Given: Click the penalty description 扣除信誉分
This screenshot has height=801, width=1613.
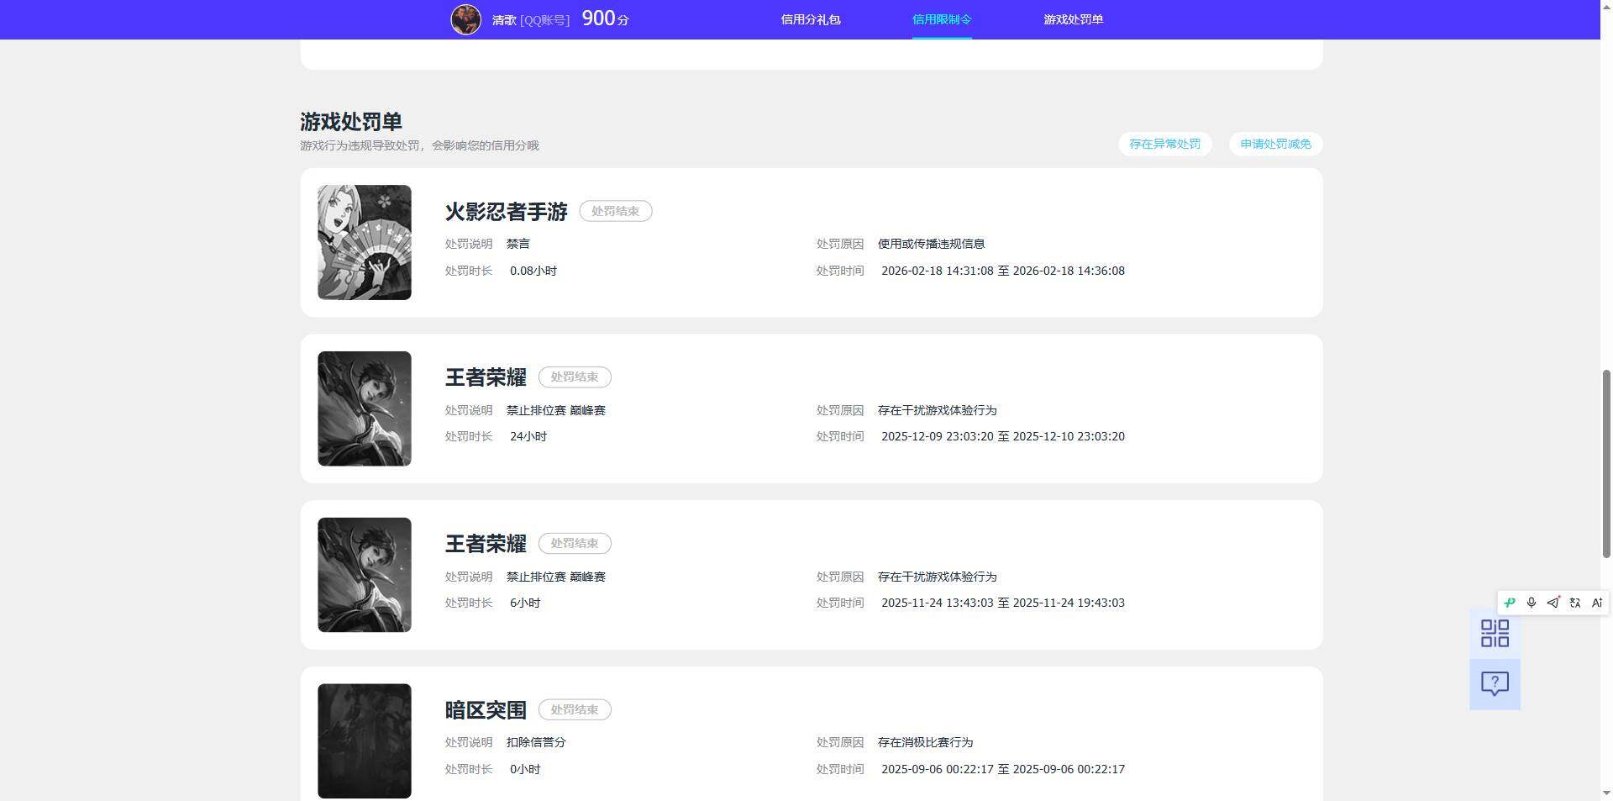Looking at the screenshot, I should coord(536,743).
